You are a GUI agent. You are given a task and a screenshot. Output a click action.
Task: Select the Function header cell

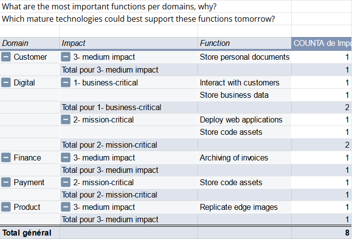244,43
